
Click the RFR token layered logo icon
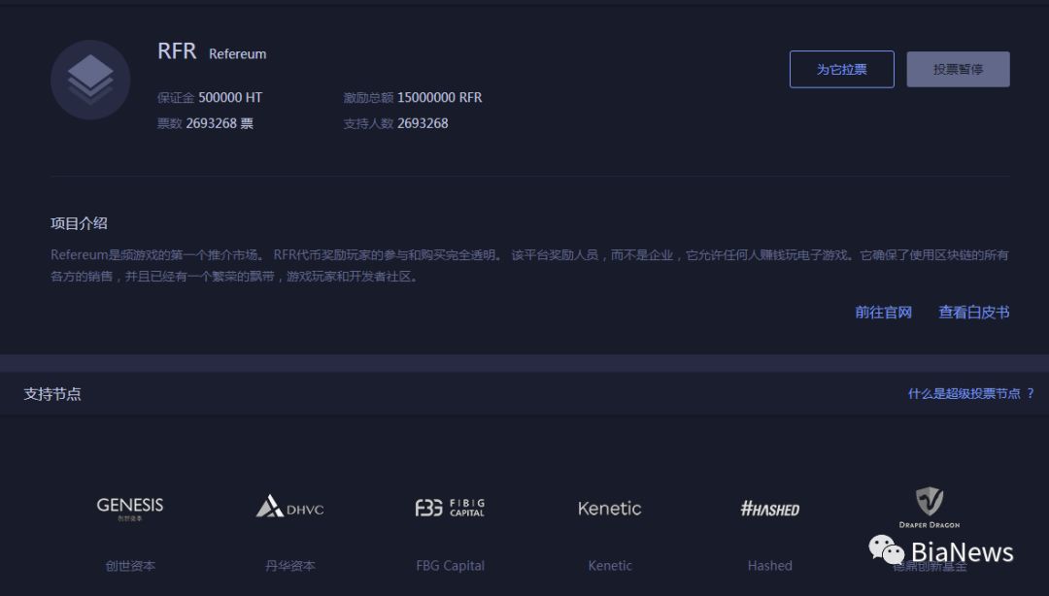pos(90,80)
